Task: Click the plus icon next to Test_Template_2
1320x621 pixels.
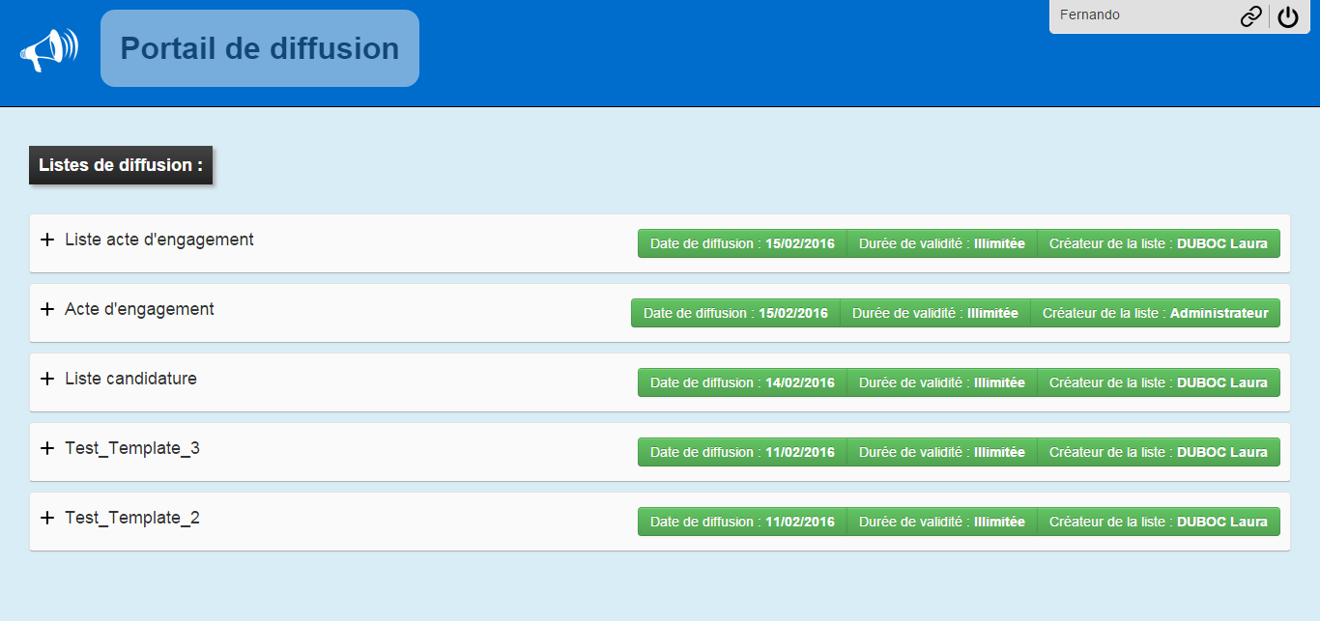Action: click(47, 518)
